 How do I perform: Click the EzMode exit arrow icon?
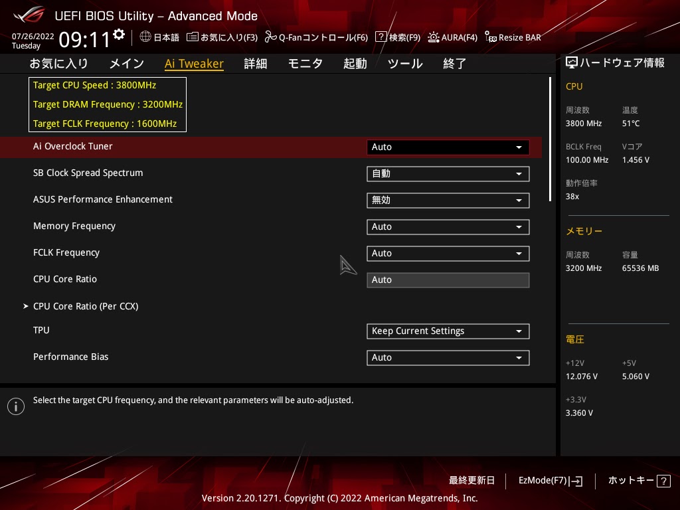(576, 481)
